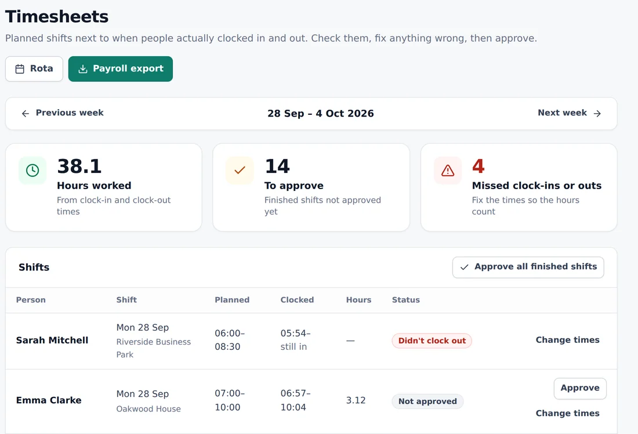This screenshot has width=638, height=434.
Task: Click the 14 to approve value
Action: 277,166
